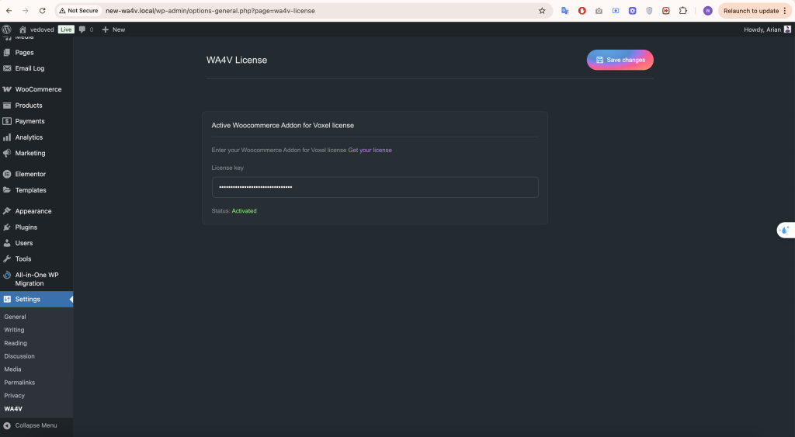Open the General settings submenu

point(15,317)
